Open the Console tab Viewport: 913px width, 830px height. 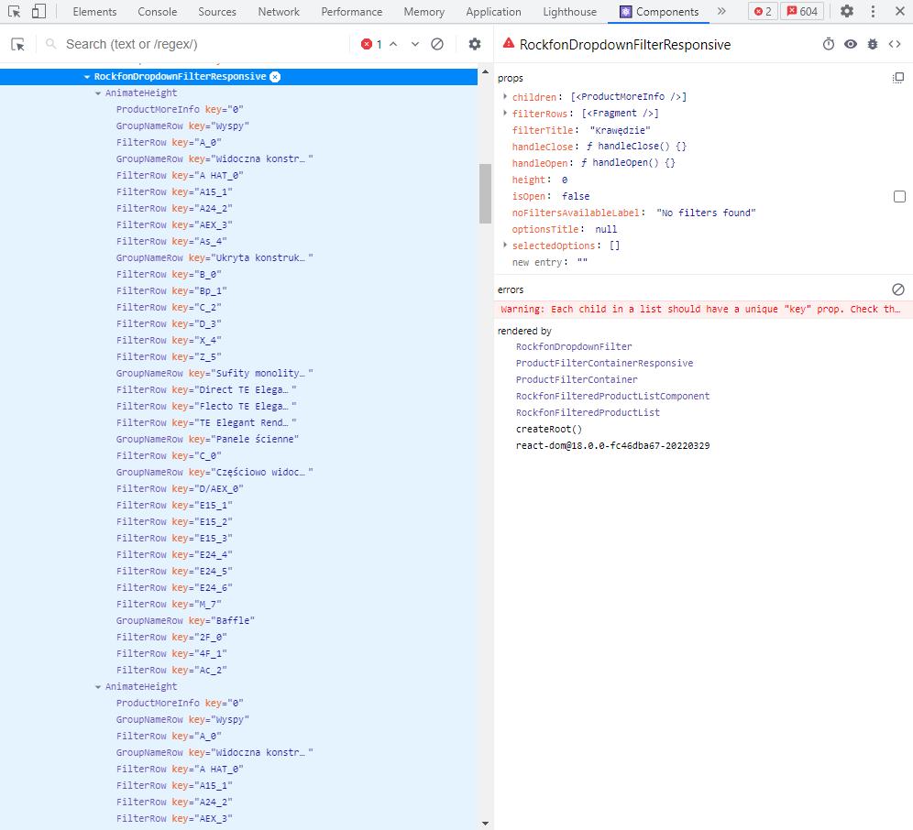pyautogui.click(x=158, y=12)
